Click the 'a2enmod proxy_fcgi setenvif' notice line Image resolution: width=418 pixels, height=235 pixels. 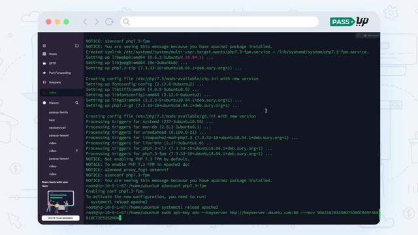[127, 170]
